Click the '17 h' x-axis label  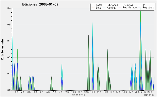tap(118, 92)
